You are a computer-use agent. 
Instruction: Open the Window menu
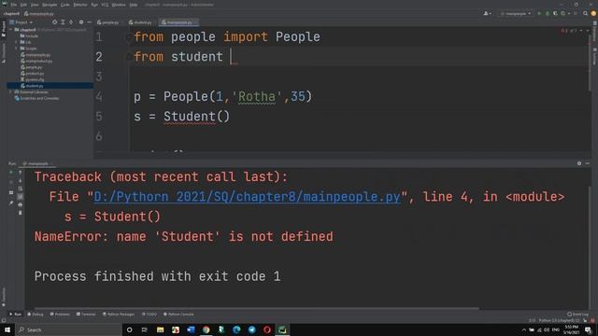point(119,5)
